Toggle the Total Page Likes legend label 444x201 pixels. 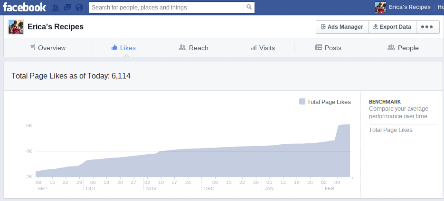[329, 102]
